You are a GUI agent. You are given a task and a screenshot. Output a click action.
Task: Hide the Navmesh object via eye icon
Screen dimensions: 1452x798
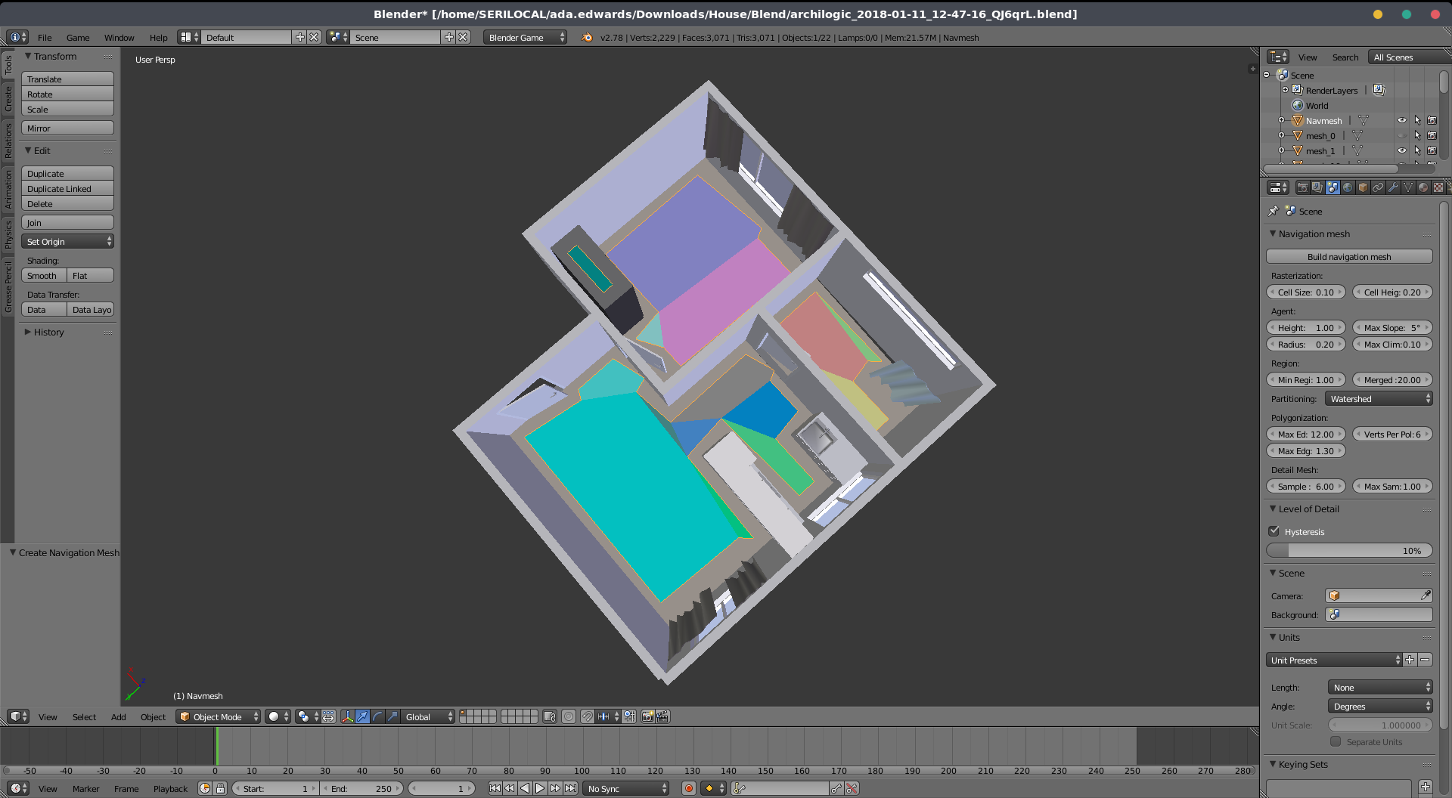[x=1401, y=120]
